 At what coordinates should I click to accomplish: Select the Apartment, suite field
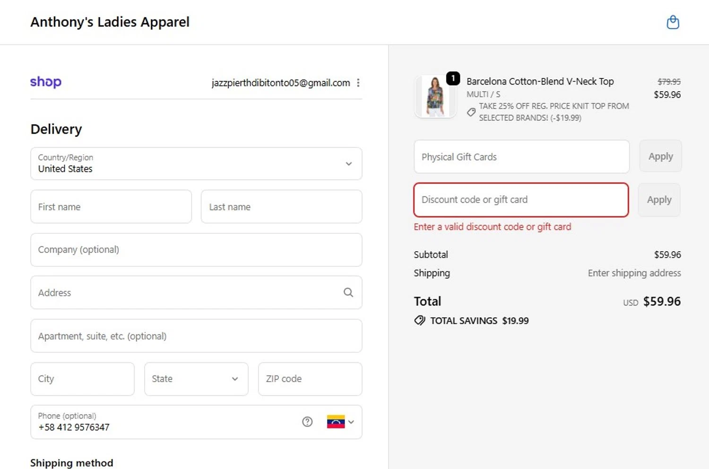196,336
